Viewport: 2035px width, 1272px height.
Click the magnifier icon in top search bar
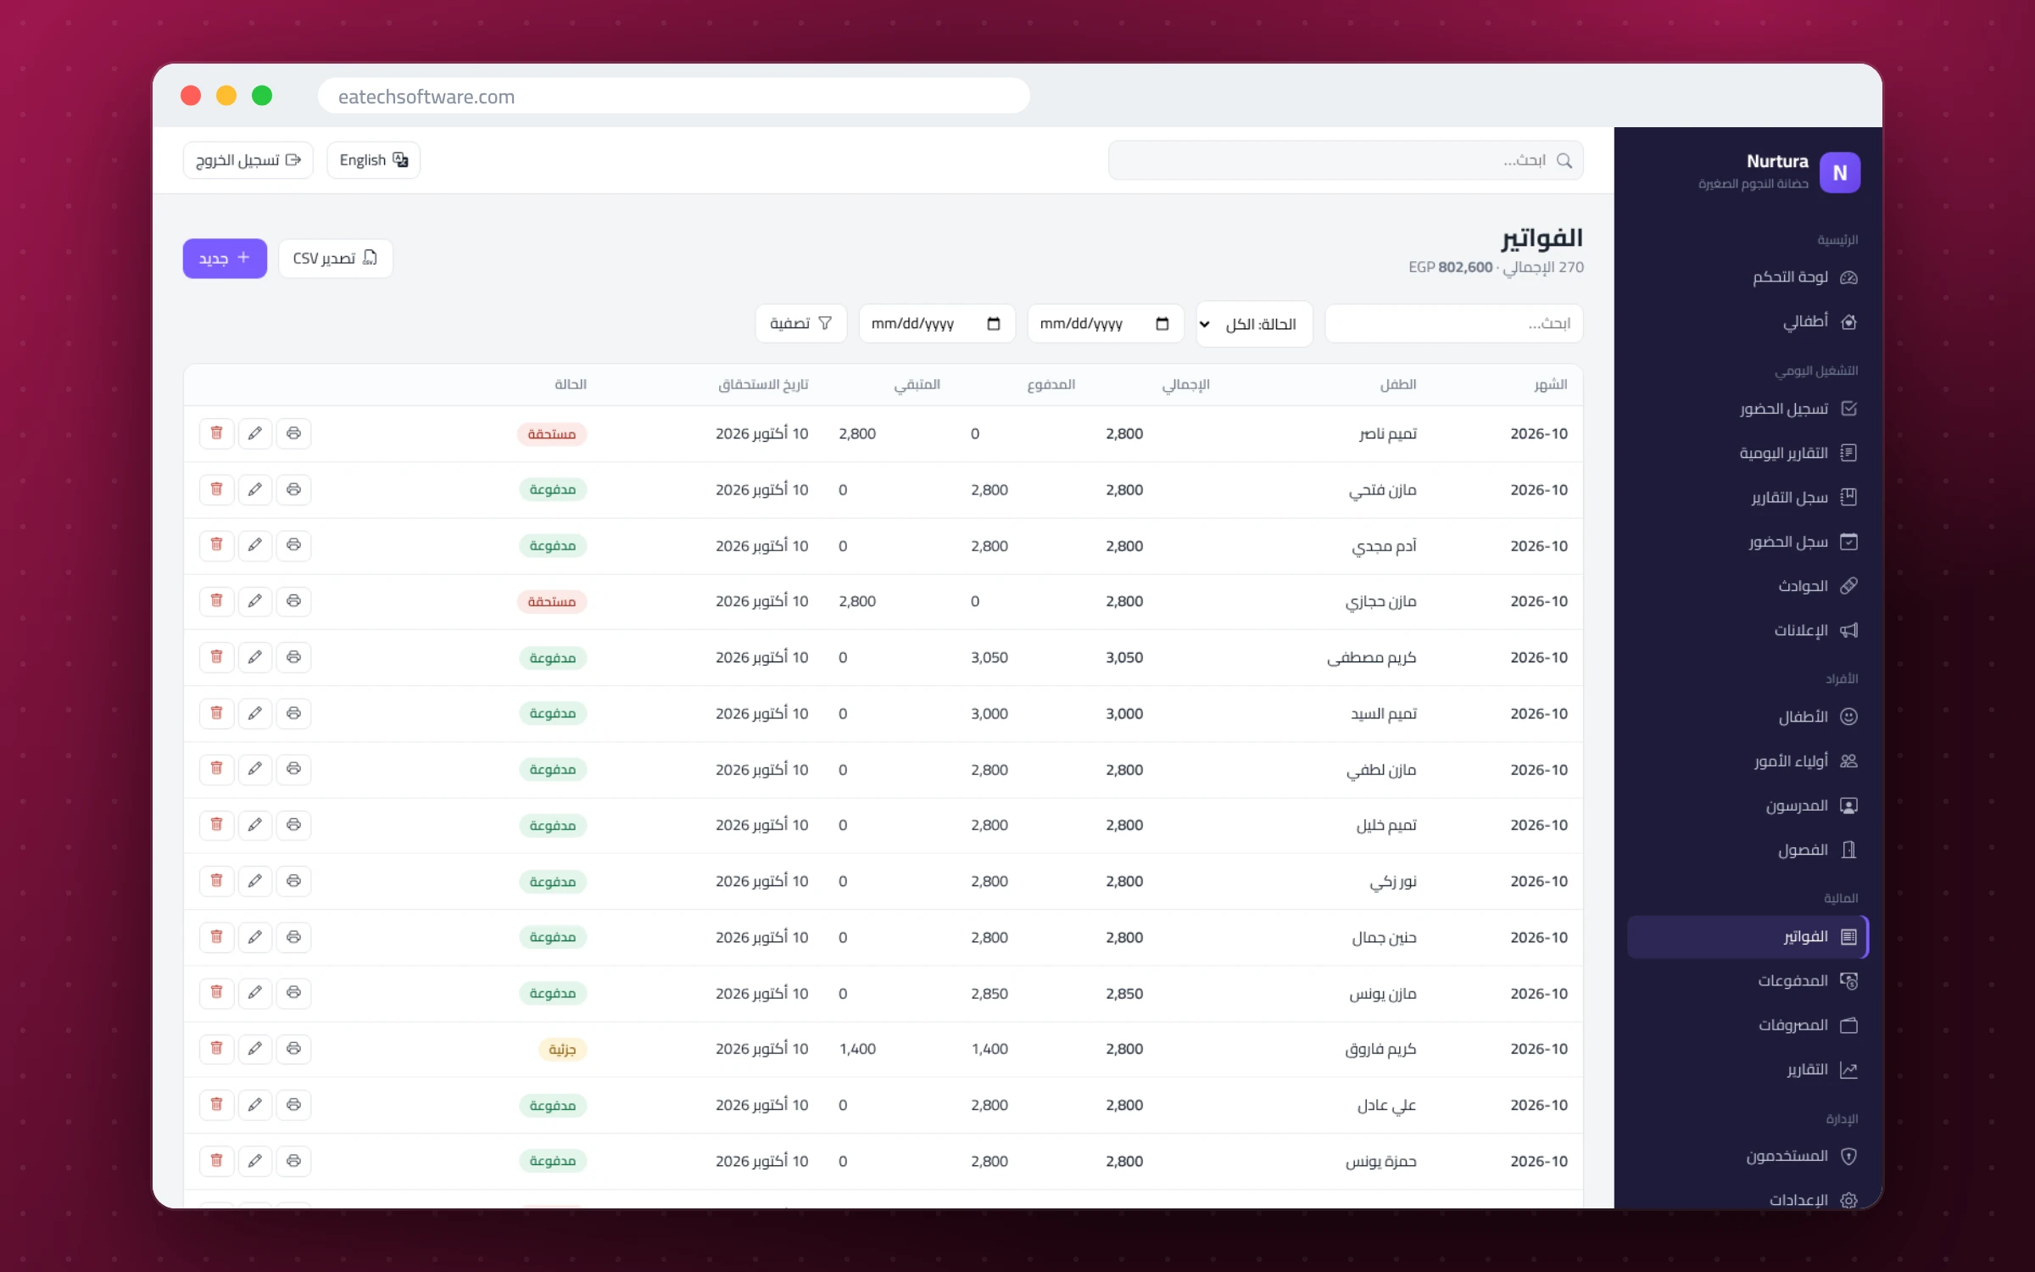1564,160
